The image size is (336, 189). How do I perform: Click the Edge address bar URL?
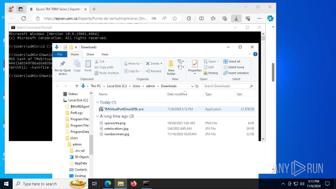pyautogui.click(x=96, y=18)
